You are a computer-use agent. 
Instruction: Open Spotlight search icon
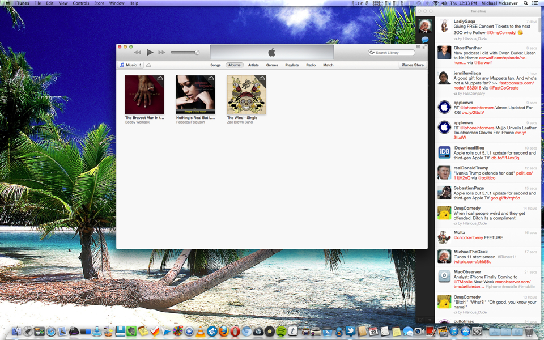pyautogui.click(x=526, y=3)
